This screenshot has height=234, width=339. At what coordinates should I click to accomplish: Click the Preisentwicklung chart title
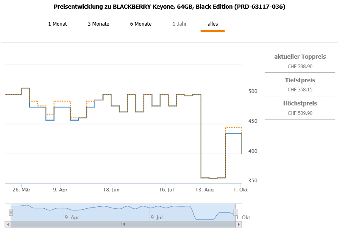(169, 7)
